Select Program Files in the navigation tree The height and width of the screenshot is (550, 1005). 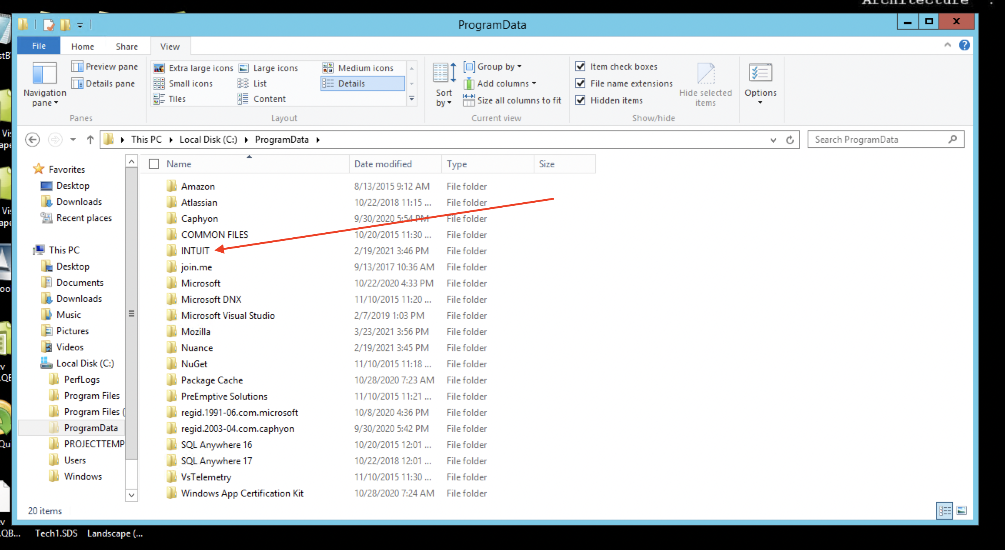point(92,395)
